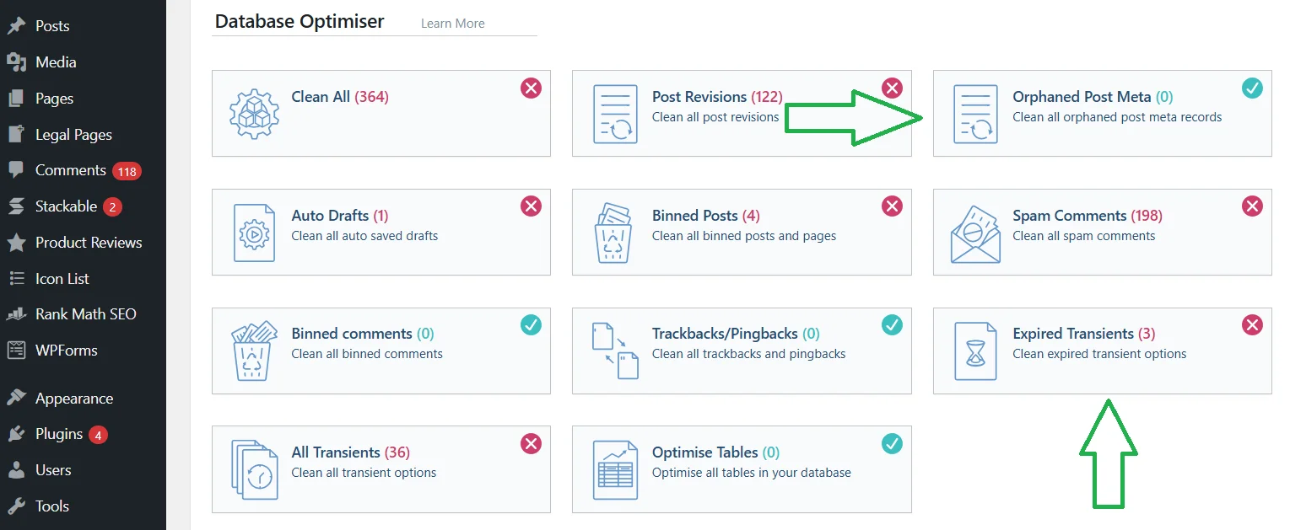Toggle the red X status on Clean All

531,88
